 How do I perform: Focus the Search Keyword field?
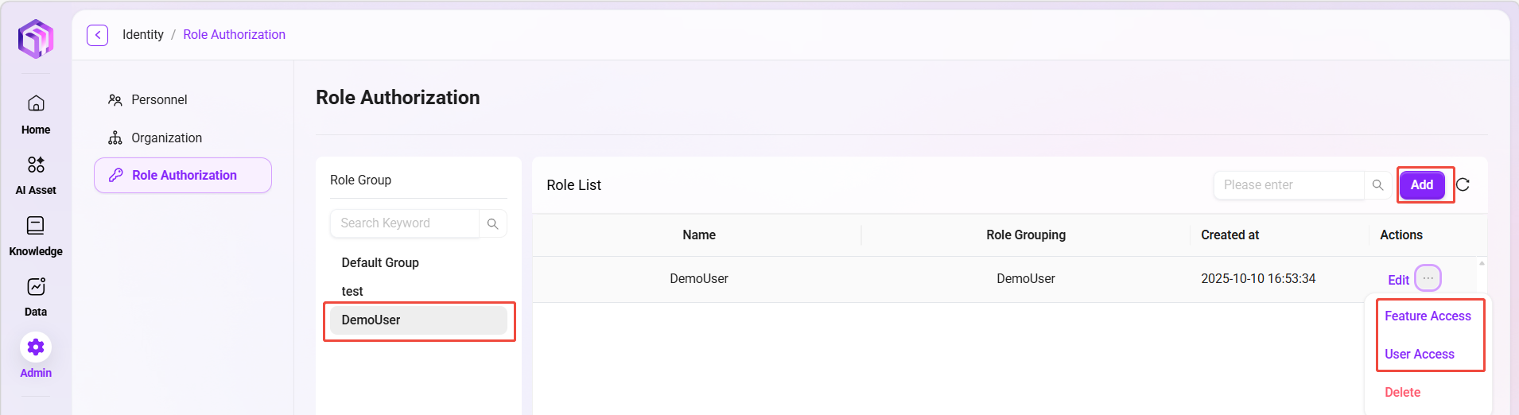coord(405,223)
